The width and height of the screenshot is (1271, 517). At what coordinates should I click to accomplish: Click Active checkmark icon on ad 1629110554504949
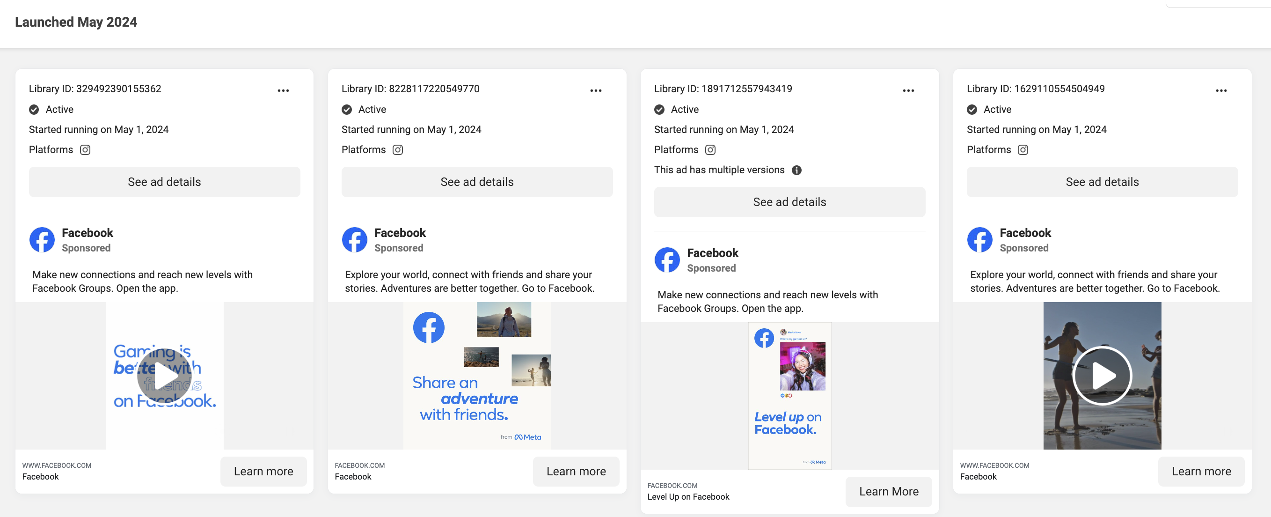(972, 110)
